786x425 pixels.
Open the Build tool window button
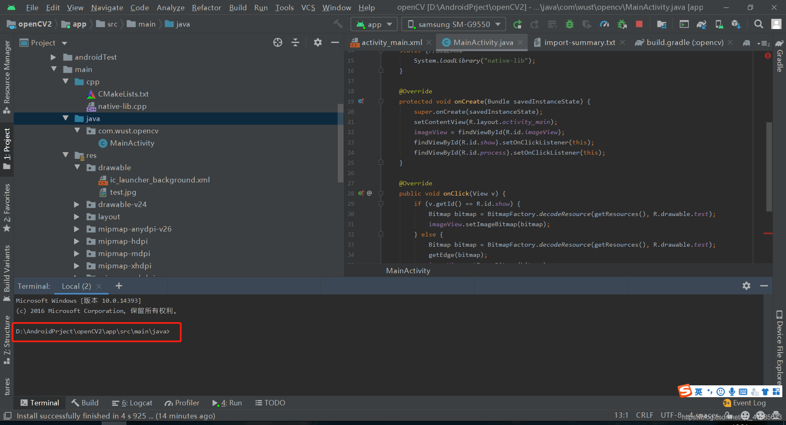(x=85, y=403)
